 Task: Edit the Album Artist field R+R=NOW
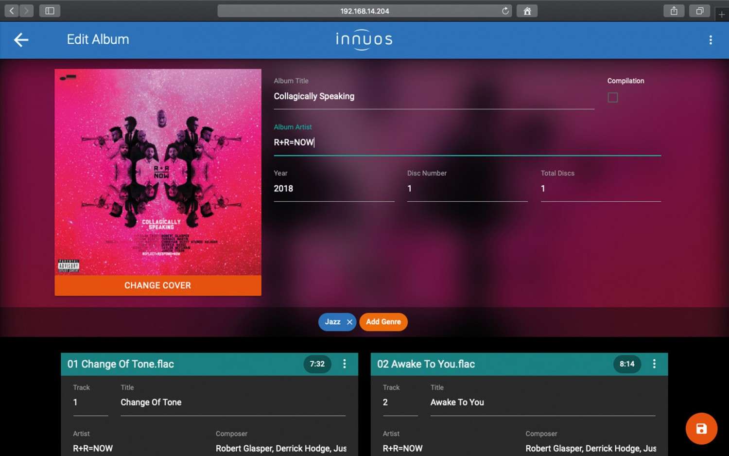click(x=467, y=142)
